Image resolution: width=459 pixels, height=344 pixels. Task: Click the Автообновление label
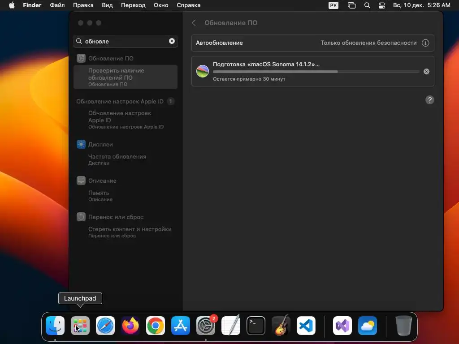[x=219, y=43]
